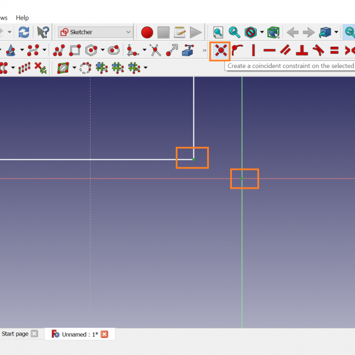
Task: Select the parallel constraint tool
Action: (286, 50)
